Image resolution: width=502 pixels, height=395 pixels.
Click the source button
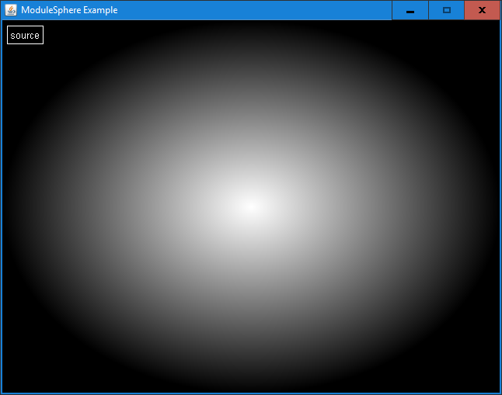(25, 35)
